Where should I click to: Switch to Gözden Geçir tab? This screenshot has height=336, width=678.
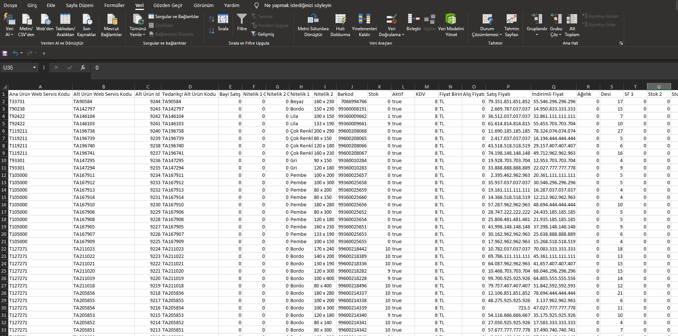(x=168, y=5)
